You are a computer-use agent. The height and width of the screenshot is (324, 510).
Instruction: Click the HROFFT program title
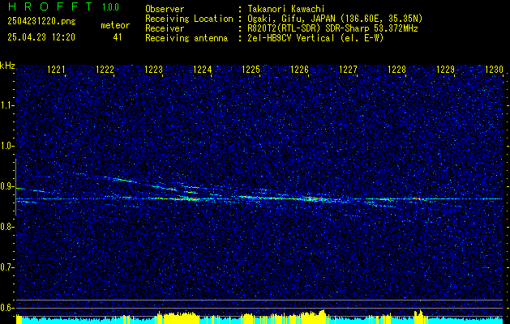click(x=49, y=6)
